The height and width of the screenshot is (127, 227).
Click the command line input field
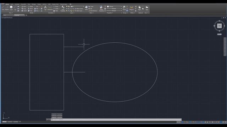[x=116, y=120]
